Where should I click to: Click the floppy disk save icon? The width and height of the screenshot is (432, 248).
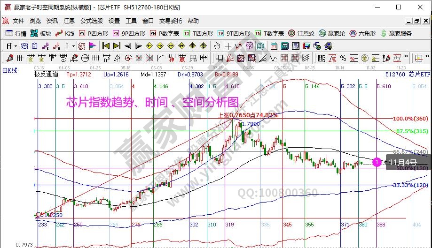306,46
